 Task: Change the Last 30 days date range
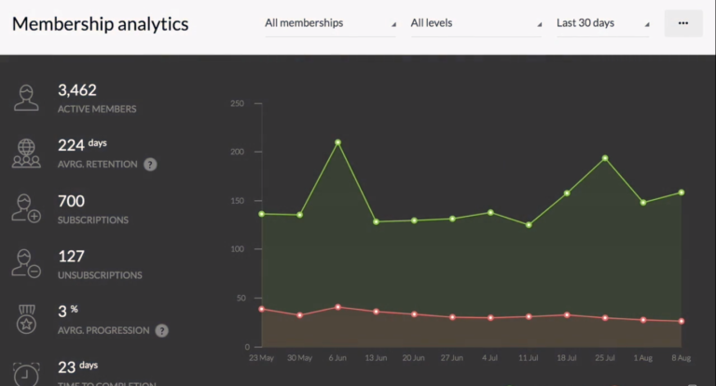click(601, 23)
